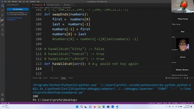Image resolution: width=194 pixels, height=109 pixels.
Task: Open the status bar notifications bell
Action: click(x=192, y=103)
